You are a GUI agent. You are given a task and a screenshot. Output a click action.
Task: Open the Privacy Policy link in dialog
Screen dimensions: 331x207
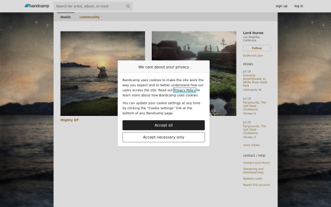tap(185, 90)
